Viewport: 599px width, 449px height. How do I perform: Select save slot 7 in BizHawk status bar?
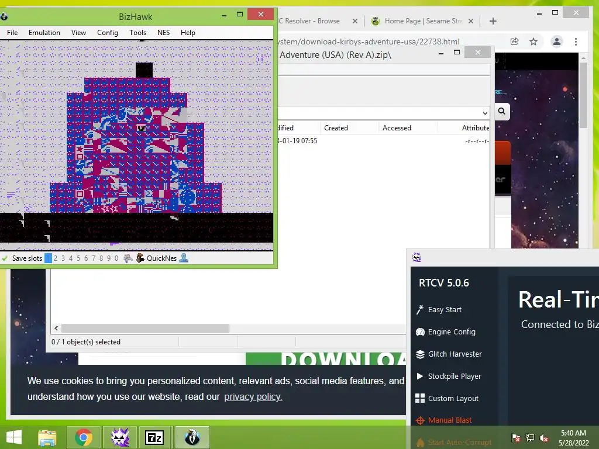pos(94,258)
